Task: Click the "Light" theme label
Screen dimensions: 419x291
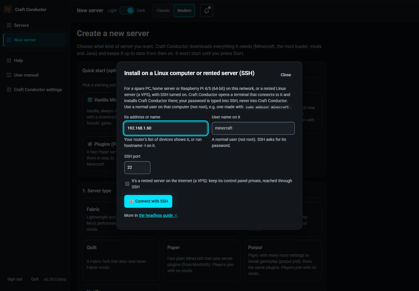Action: (x=112, y=10)
